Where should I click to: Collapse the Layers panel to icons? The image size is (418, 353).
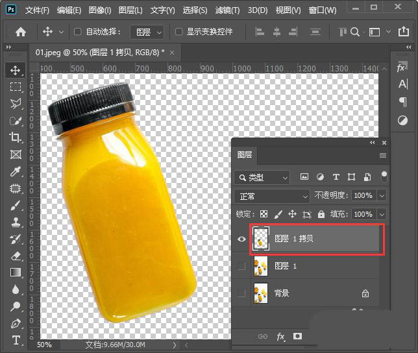point(373,143)
